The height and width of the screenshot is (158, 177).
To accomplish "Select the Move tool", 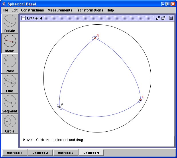I will click(x=10, y=44).
